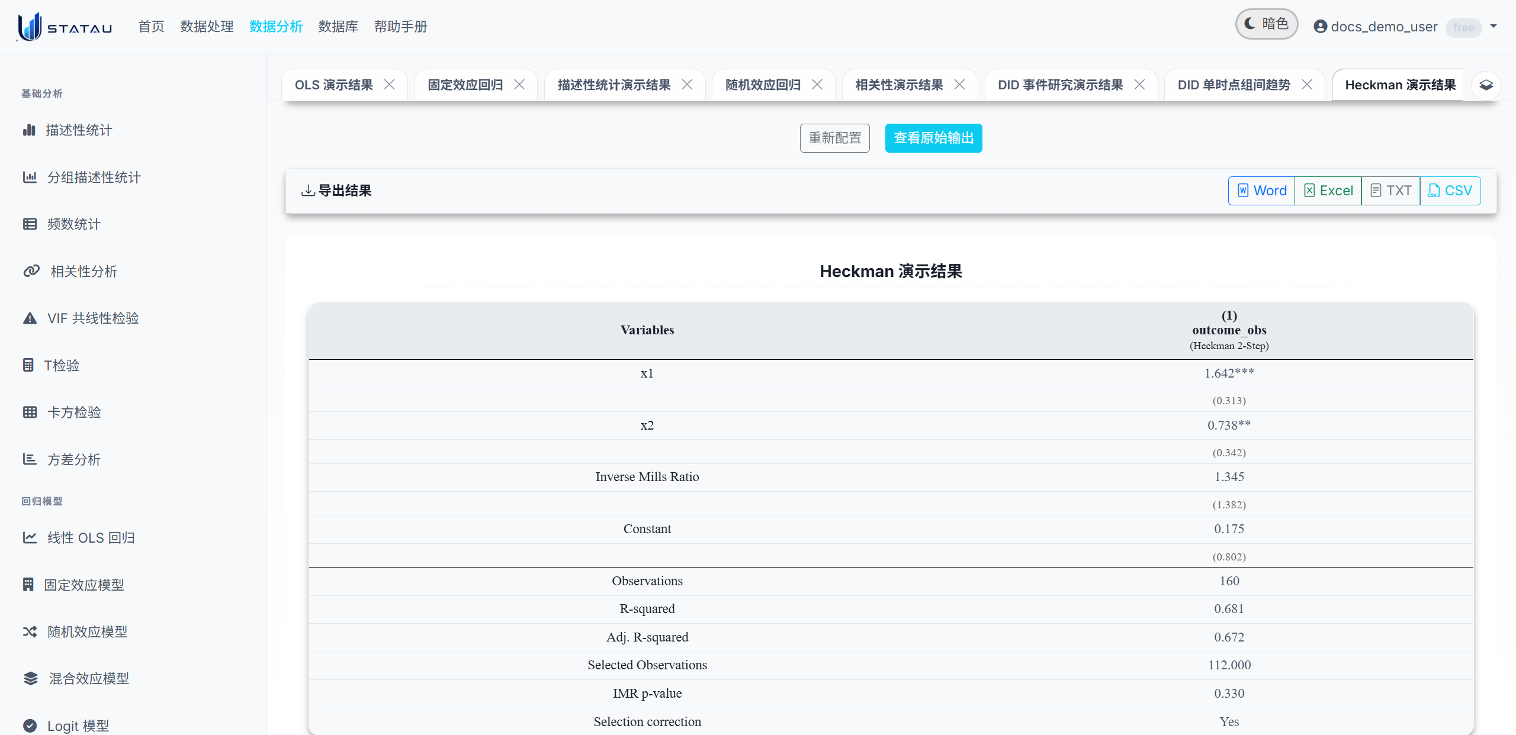This screenshot has height=735, width=1516.
Task: Close the DID 单时点组间趋势 tab
Action: pyautogui.click(x=1306, y=85)
